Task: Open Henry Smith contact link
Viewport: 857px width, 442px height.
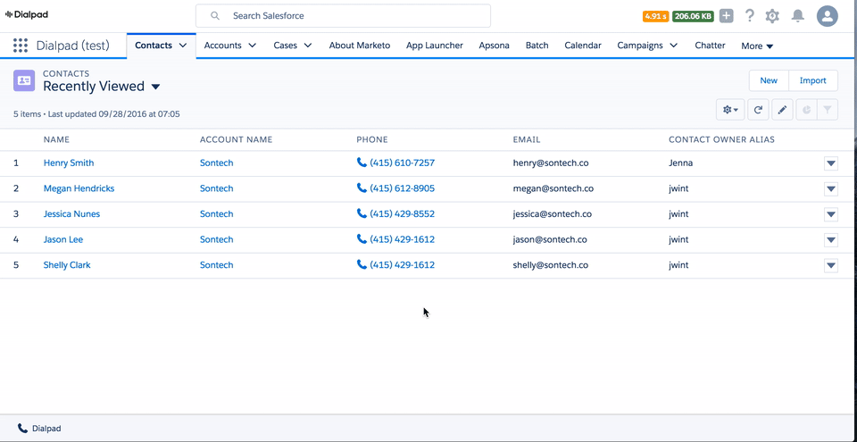Action: (69, 163)
